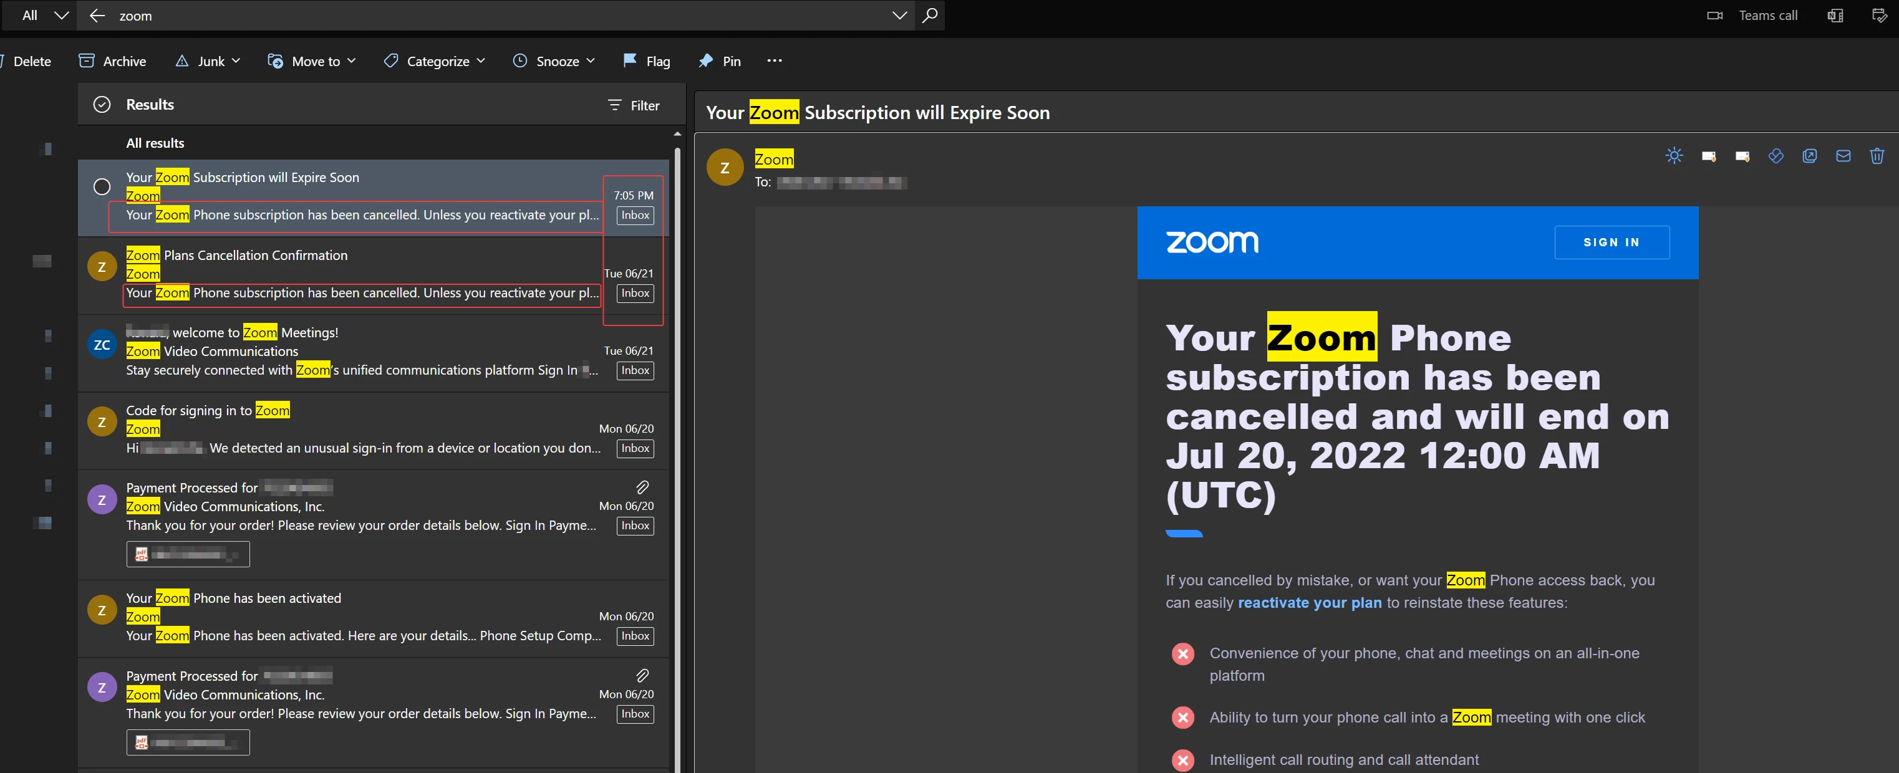Open the more actions ellipsis menu
Screen dimensions: 1899x773
pos(774,61)
